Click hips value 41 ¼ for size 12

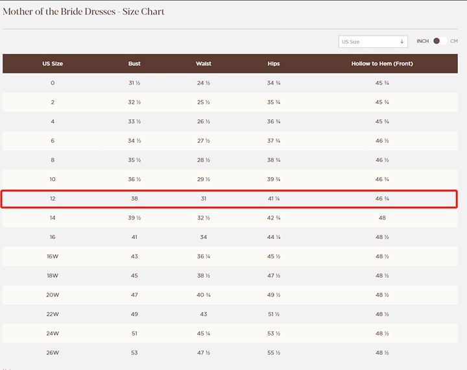pyautogui.click(x=274, y=199)
